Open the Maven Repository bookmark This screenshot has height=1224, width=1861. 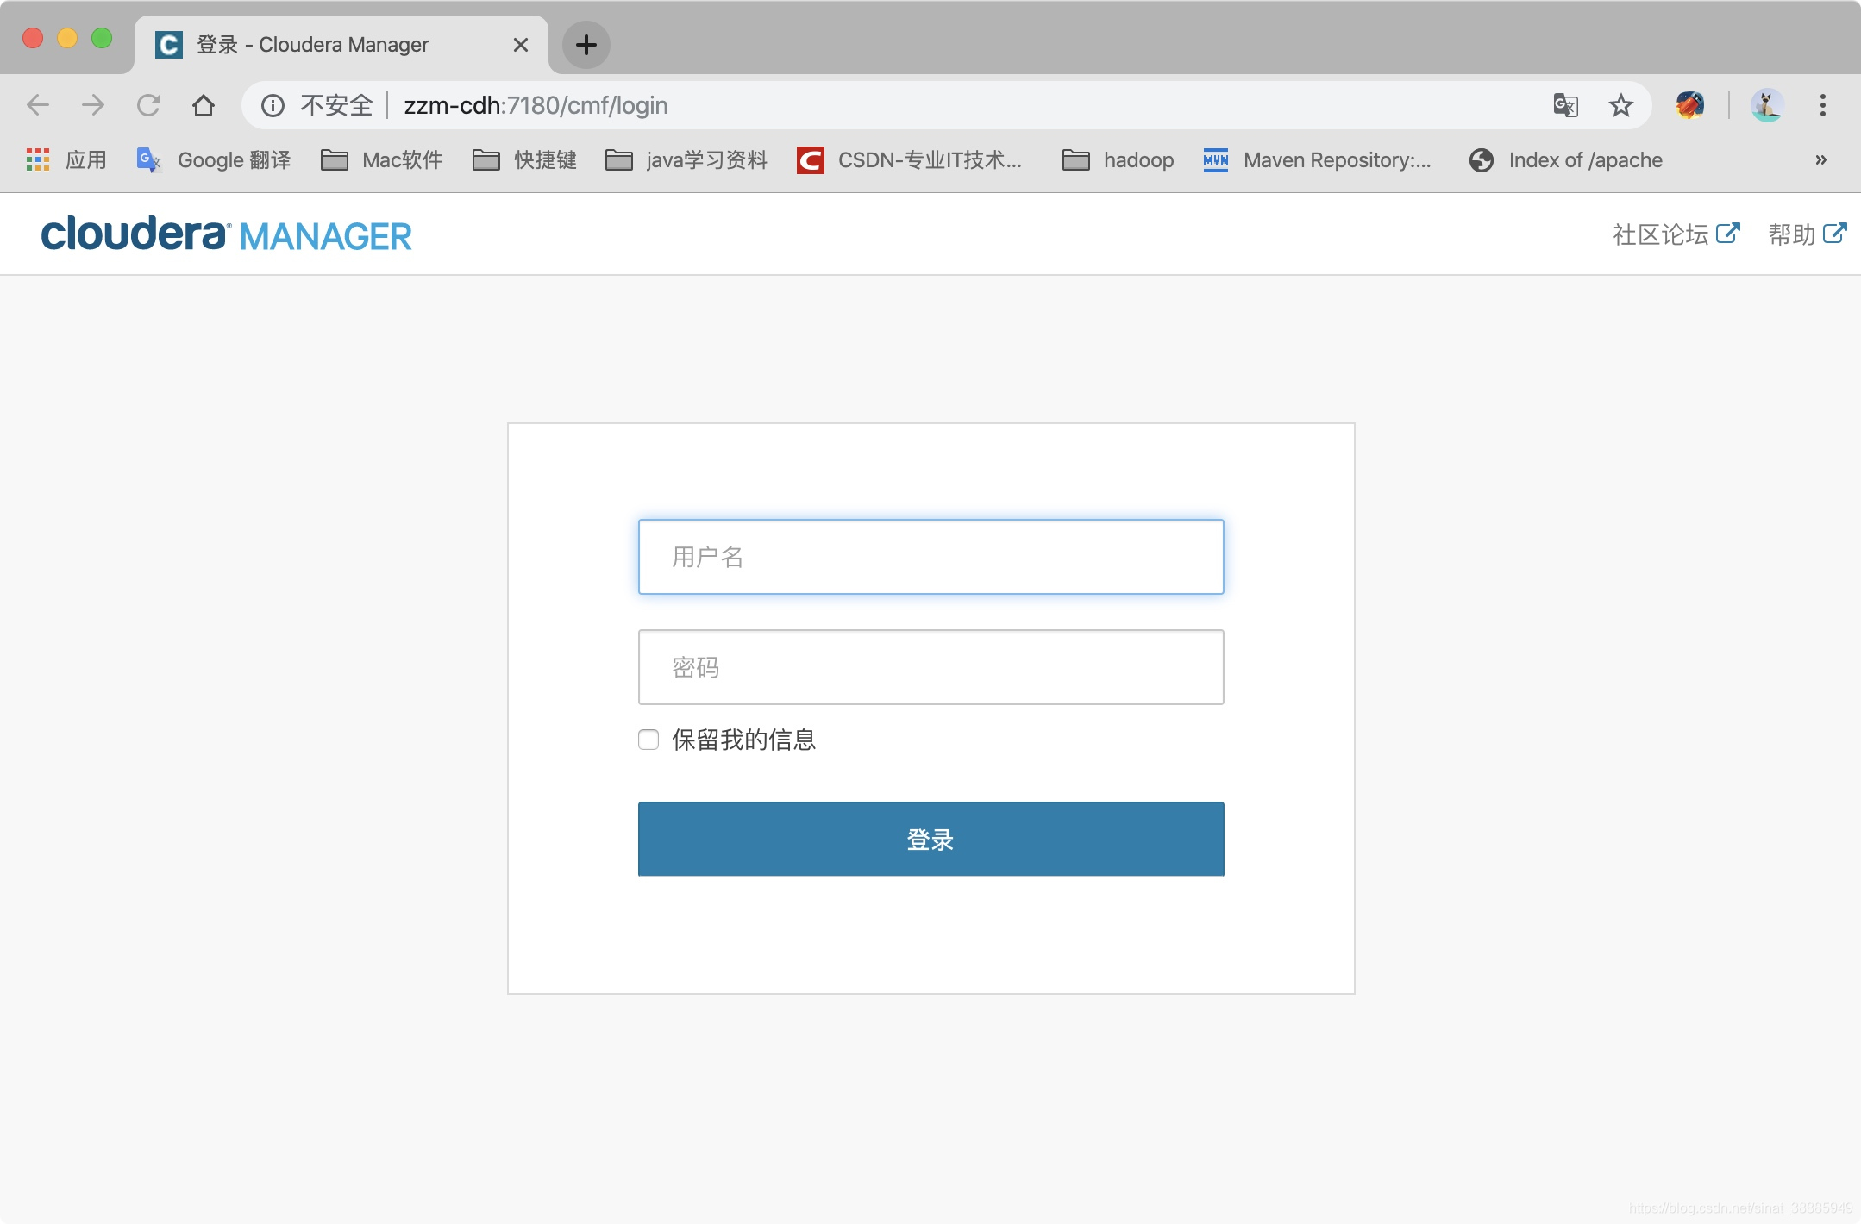(x=1317, y=159)
